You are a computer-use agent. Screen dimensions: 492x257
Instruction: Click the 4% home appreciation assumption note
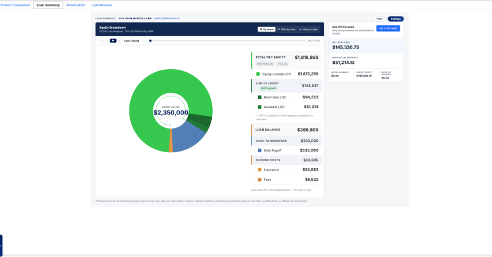(281, 190)
